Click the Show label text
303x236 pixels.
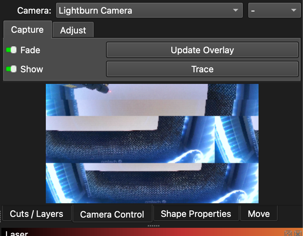point(31,69)
